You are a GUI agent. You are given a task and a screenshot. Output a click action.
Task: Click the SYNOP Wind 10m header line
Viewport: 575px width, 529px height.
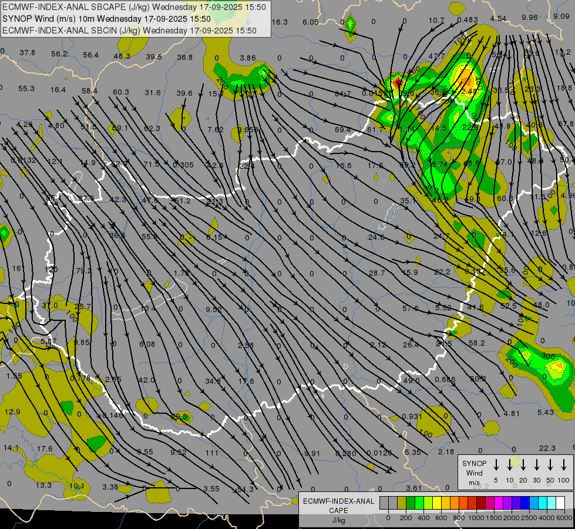pyautogui.click(x=106, y=19)
